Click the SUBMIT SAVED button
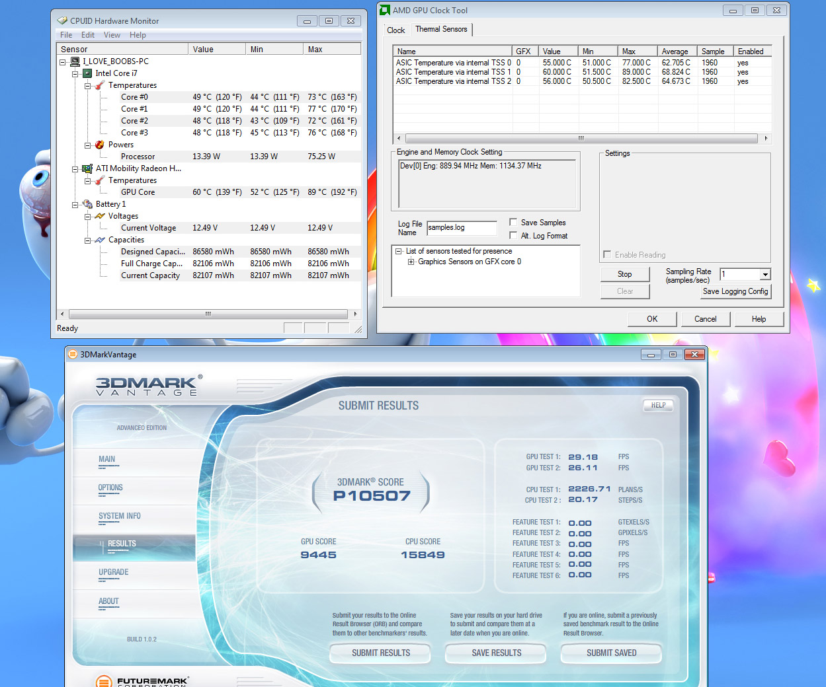This screenshot has height=687, width=826. pyautogui.click(x=612, y=653)
